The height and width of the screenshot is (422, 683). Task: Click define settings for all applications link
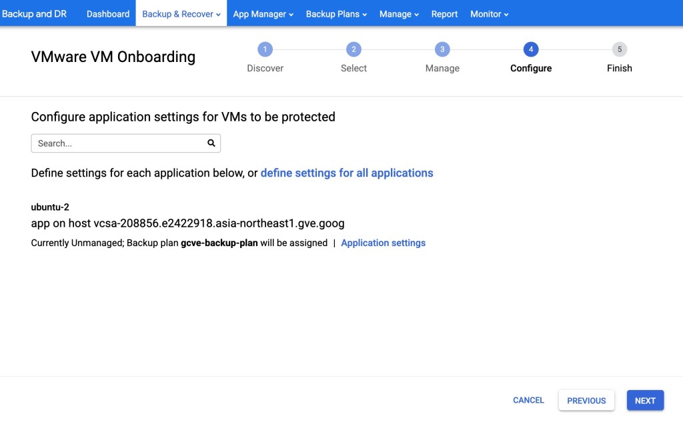point(347,173)
